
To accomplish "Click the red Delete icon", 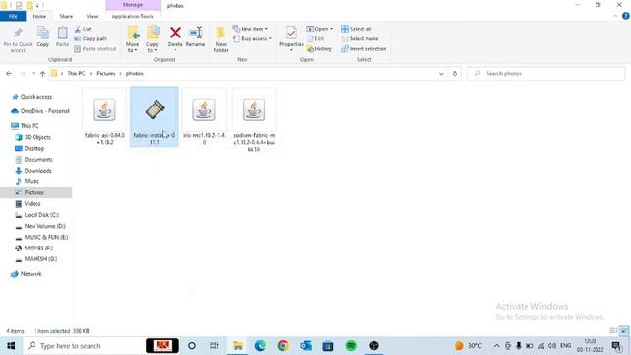I will [175, 33].
